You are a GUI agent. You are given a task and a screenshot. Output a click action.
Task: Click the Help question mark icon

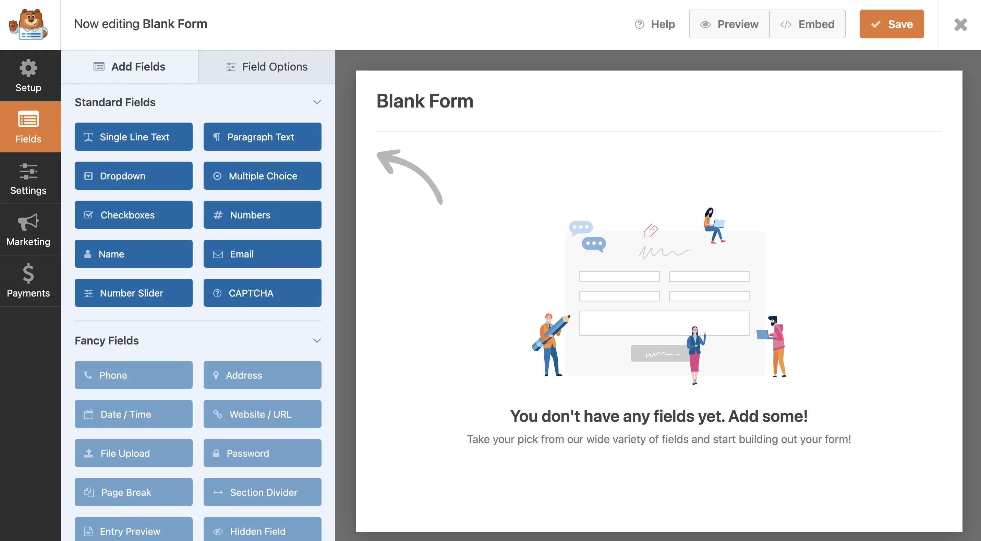point(639,24)
